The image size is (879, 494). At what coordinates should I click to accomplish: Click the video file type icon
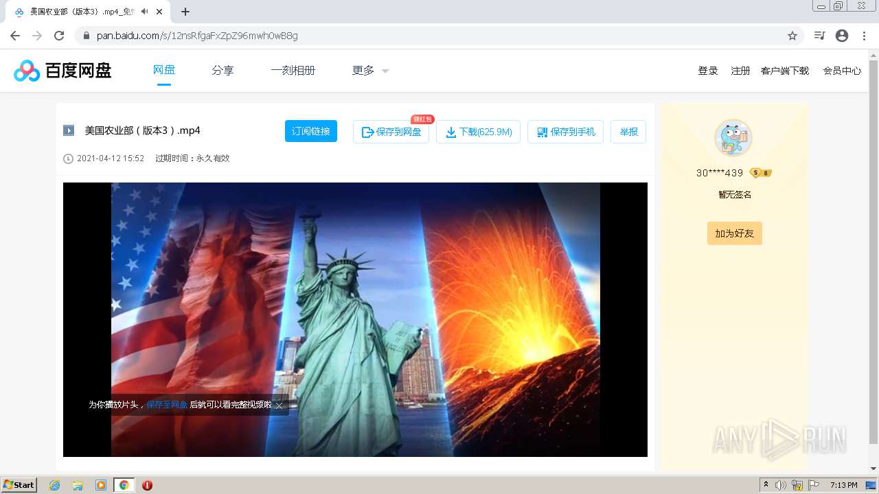pos(69,130)
